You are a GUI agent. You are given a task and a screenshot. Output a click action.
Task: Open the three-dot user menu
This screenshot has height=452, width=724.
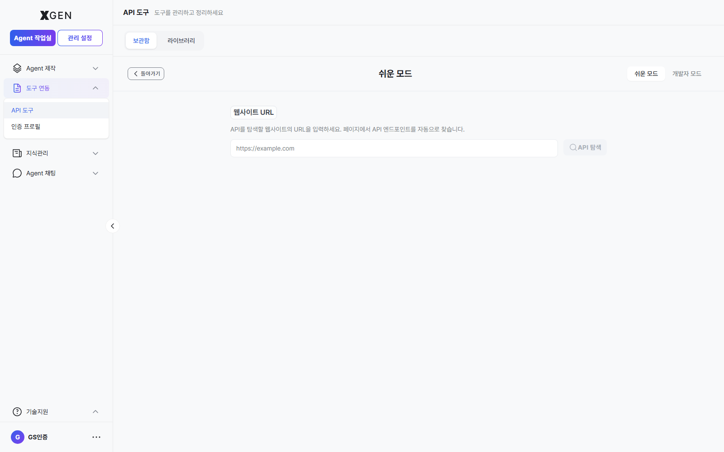[x=96, y=437]
